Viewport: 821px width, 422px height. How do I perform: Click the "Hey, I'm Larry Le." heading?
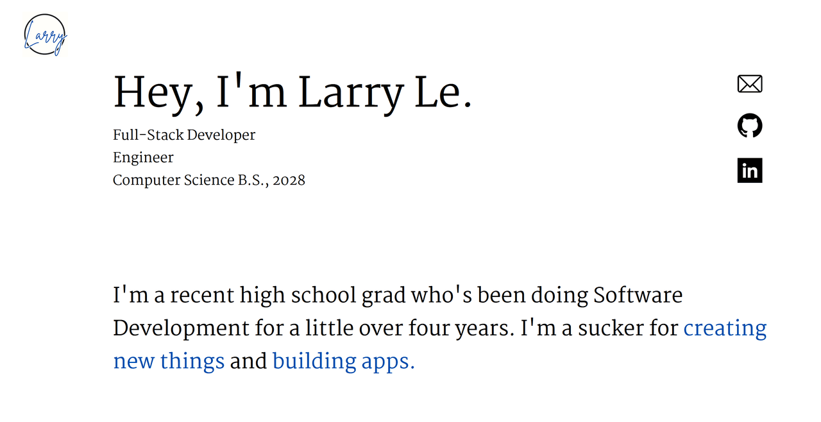(x=292, y=94)
